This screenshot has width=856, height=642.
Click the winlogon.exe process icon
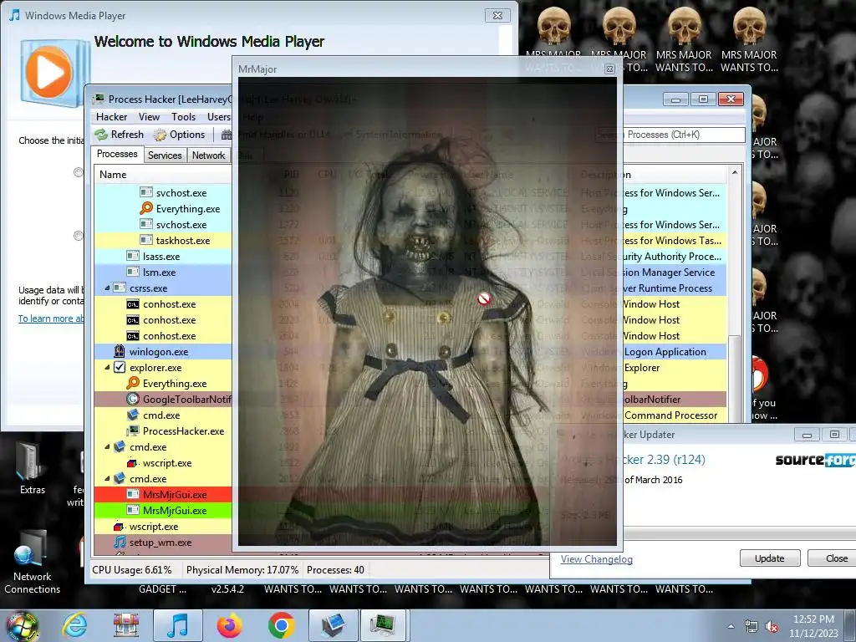click(120, 352)
